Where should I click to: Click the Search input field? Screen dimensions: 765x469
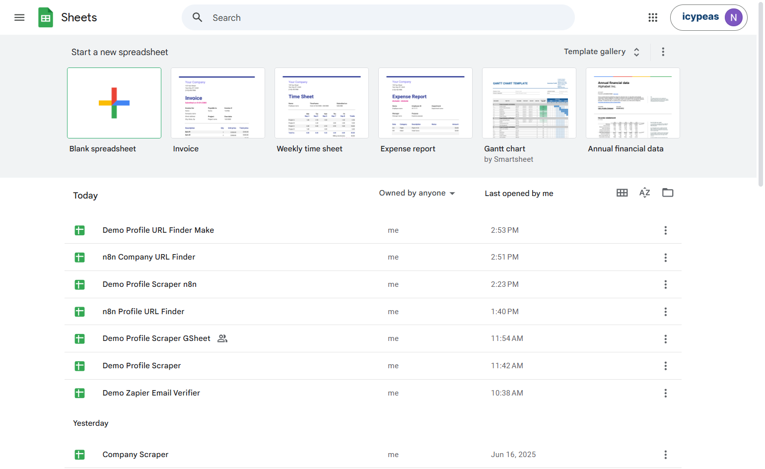[x=378, y=18]
